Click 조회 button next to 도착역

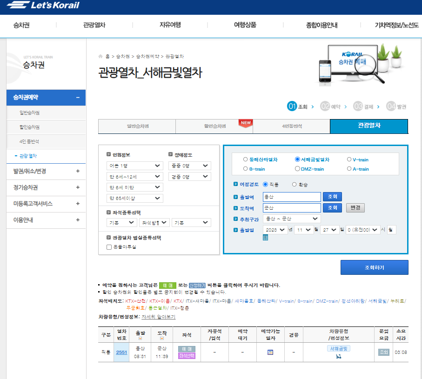(332, 208)
